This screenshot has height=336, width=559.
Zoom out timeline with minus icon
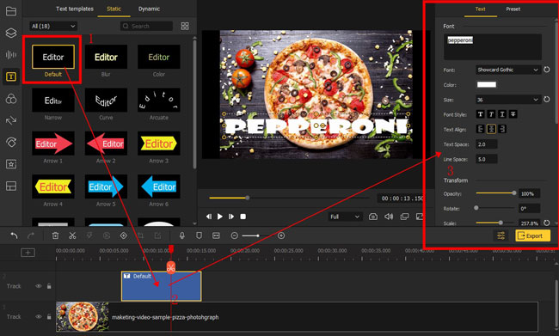pyautogui.click(x=234, y=235)
